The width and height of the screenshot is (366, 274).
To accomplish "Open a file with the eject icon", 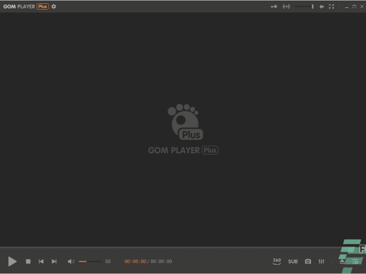I will coord(342,262).
